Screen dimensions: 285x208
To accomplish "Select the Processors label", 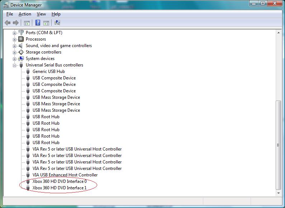I will [36, 39].
